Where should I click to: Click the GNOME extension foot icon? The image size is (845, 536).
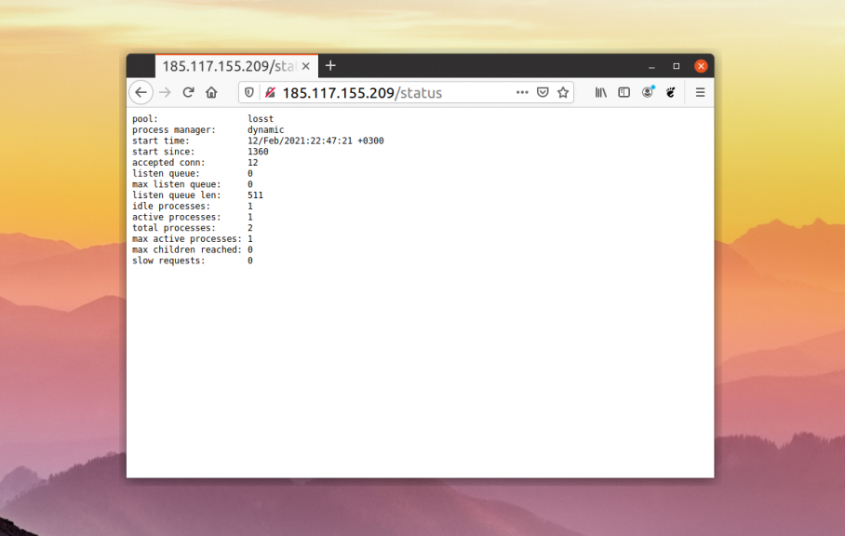pos(670,93)
